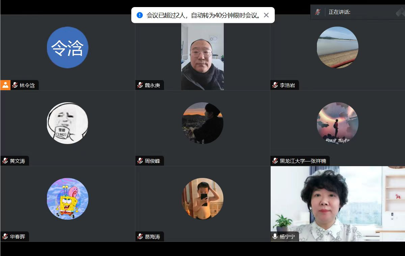Click muted mic icon beside 周俊峰

tap(140, 161)
